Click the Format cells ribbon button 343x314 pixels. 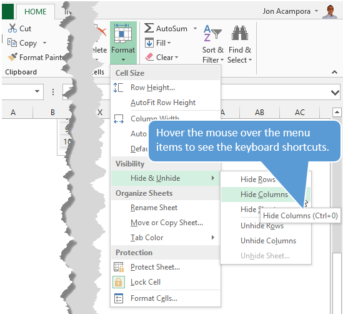coord(123,43)
